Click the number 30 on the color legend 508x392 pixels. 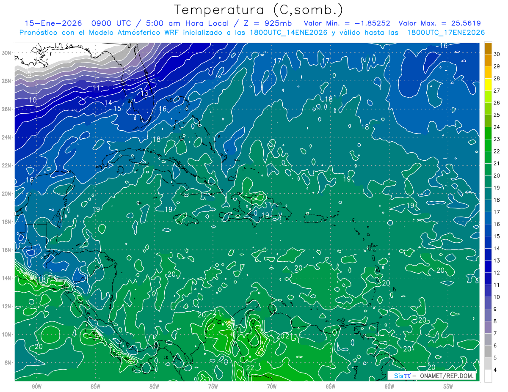(497, 55)
